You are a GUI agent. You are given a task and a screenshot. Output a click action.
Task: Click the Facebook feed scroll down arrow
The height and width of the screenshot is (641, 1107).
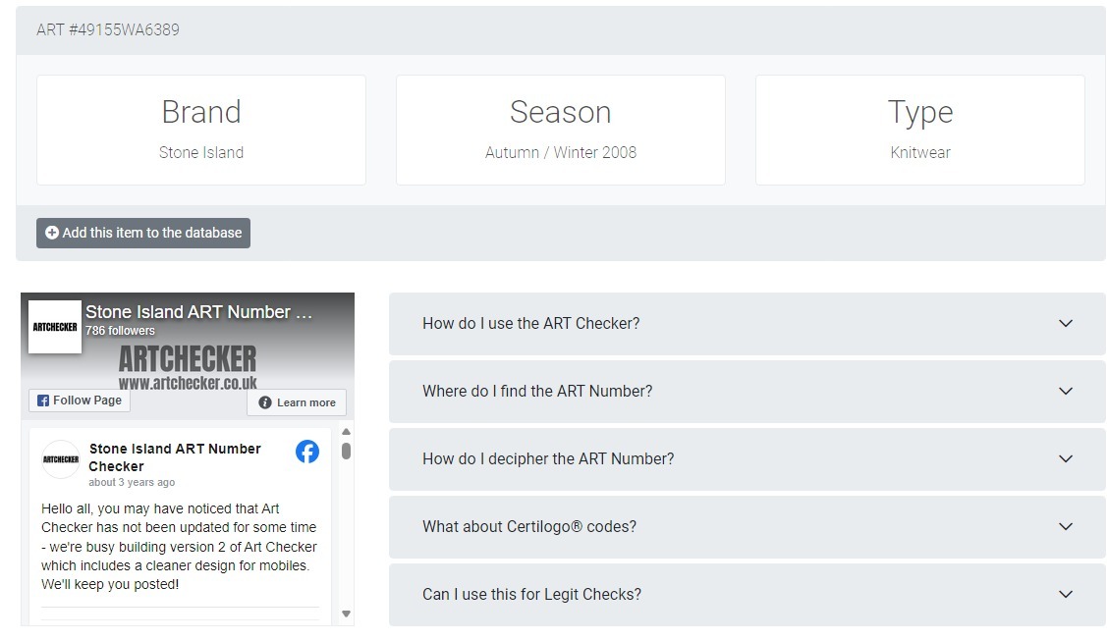346,614
